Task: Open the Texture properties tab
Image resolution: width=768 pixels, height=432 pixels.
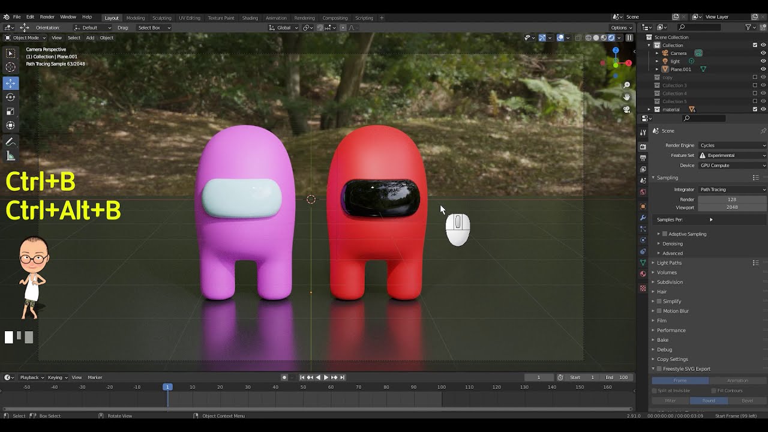Action: click(643, 289)
